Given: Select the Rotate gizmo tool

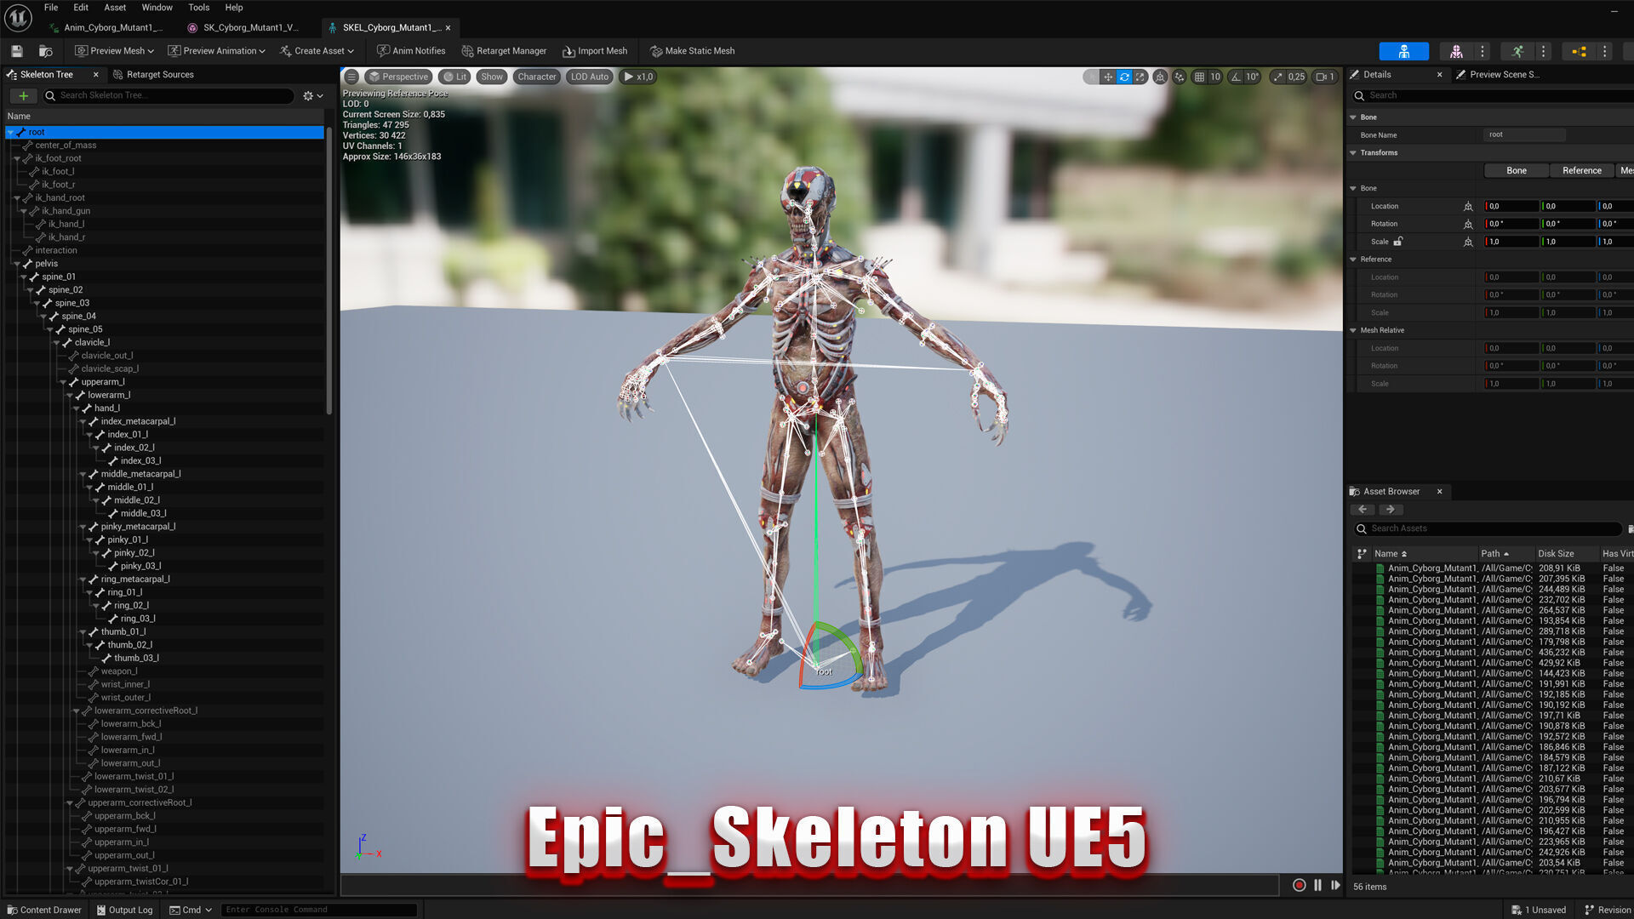Looking at the screenshot, I should 1124,77.
